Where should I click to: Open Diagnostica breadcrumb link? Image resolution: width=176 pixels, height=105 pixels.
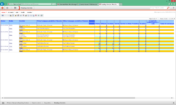pos(47,103)
